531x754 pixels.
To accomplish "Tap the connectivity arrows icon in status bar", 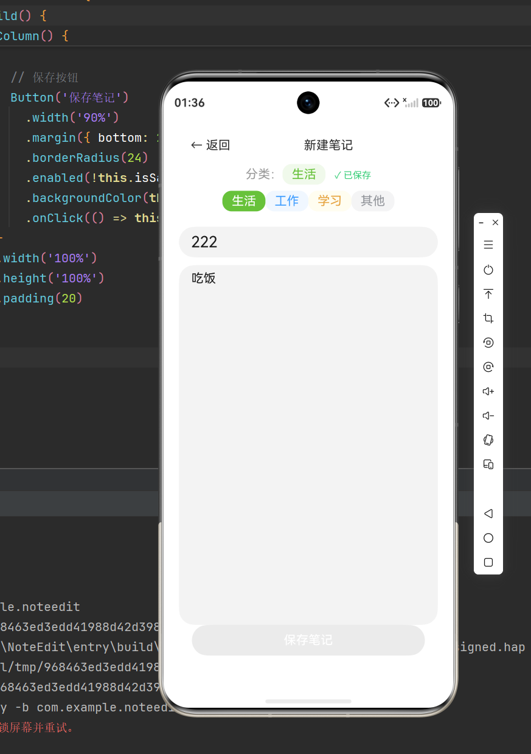I will [392, 103].
